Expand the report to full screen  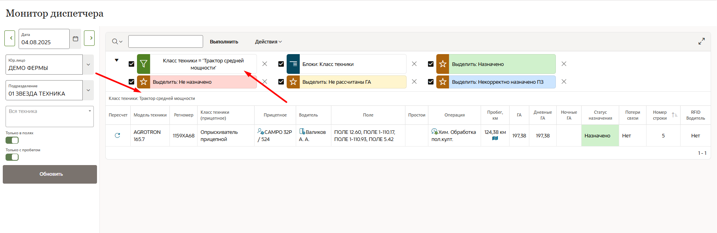(702, 41)
